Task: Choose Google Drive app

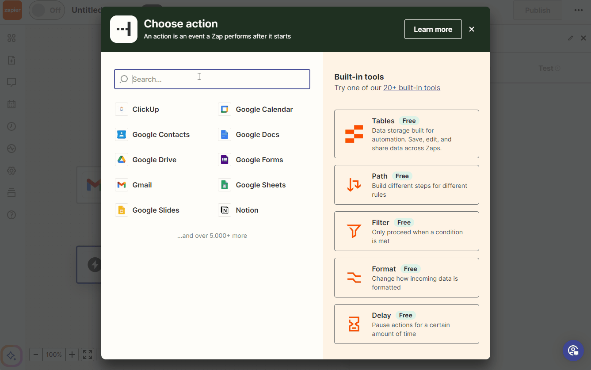Action: pyautogui.click(x=146, y=160)
